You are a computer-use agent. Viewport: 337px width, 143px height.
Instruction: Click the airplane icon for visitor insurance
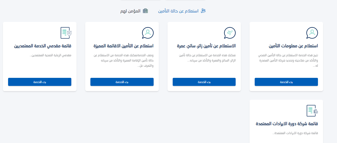pyautogui.click(x=230, y=33)
